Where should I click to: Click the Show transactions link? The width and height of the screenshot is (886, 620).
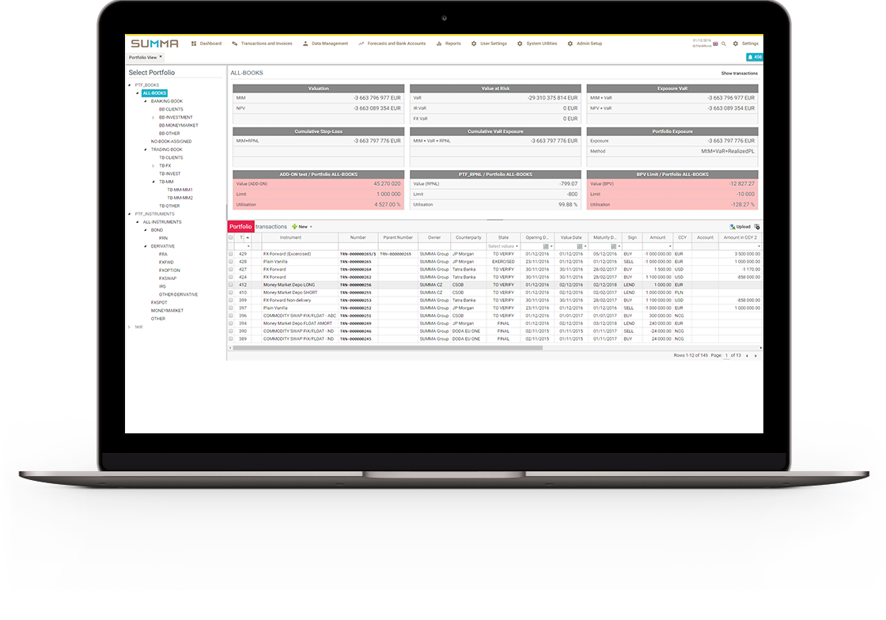coord(739,73)
